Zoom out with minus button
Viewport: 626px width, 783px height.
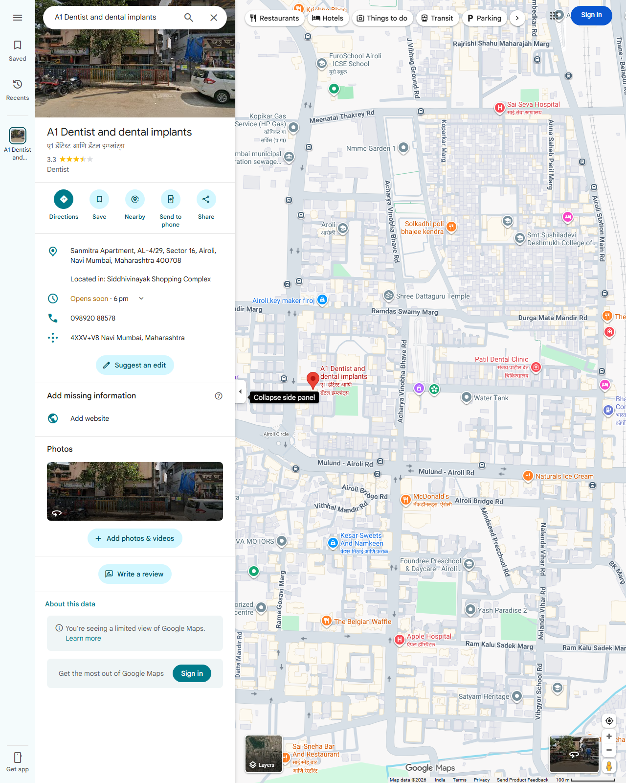[x=609, y=750]
